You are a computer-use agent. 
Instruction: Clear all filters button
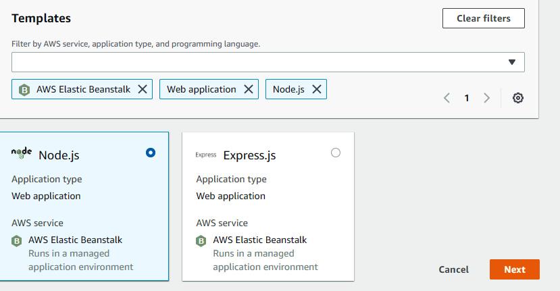[484, 18]
